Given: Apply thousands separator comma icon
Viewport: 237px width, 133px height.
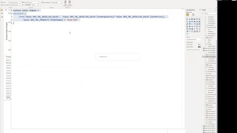Looking at the screenshot, I should point(28,5).
